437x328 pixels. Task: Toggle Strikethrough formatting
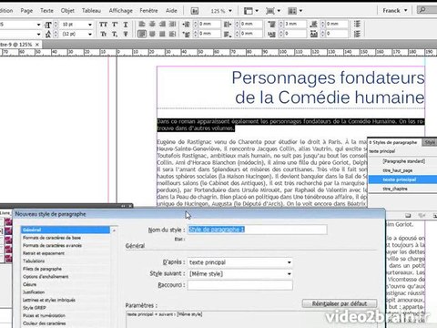126,34
